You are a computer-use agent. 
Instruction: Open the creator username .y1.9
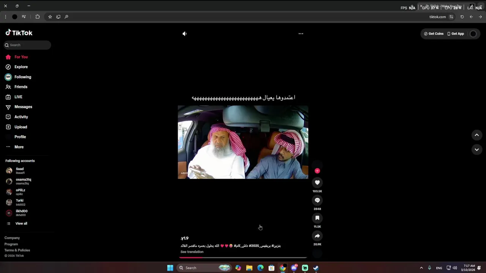[185, 238]
